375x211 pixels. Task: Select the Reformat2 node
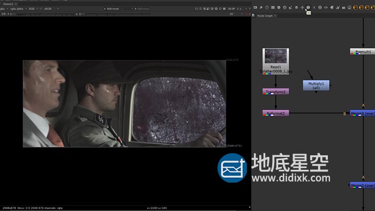point(275,113)
